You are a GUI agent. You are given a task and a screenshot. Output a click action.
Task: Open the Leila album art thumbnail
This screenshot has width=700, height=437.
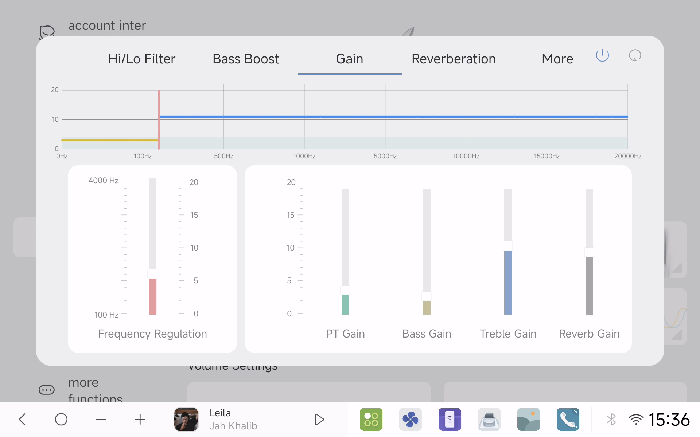(186, 420)
